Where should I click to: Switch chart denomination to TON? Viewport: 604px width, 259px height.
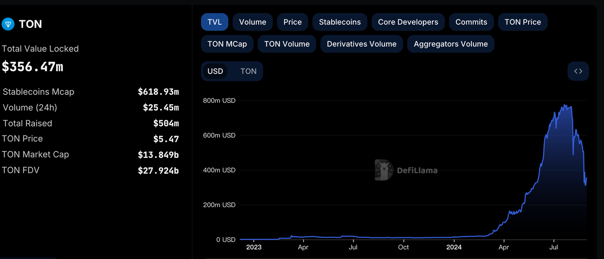click(248, 71)
